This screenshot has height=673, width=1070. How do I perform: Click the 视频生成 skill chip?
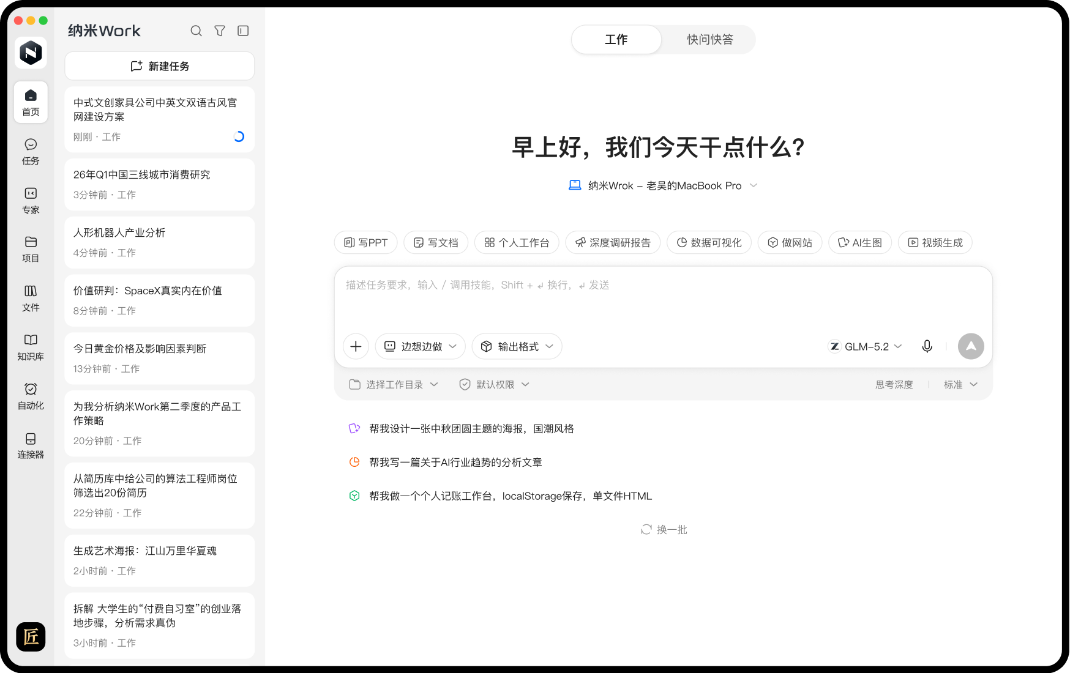[935, 243]
